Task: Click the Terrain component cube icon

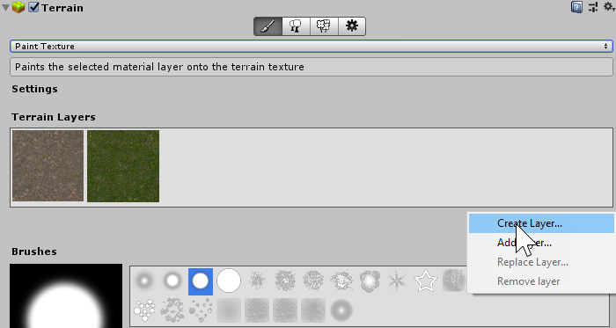Action: [x=18, y=7]
